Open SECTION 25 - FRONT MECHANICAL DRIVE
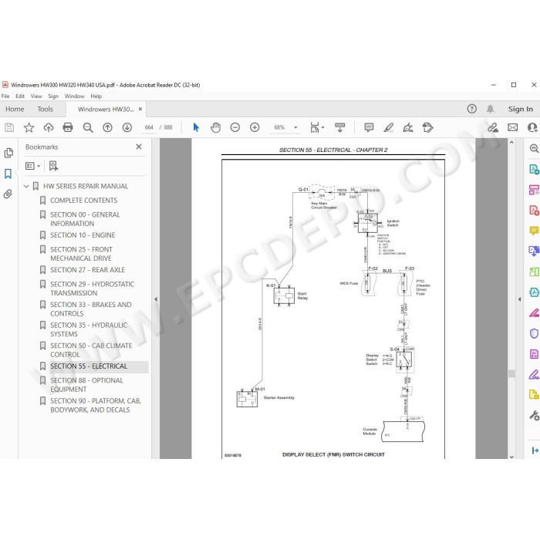540x540 pixels. 81,254
